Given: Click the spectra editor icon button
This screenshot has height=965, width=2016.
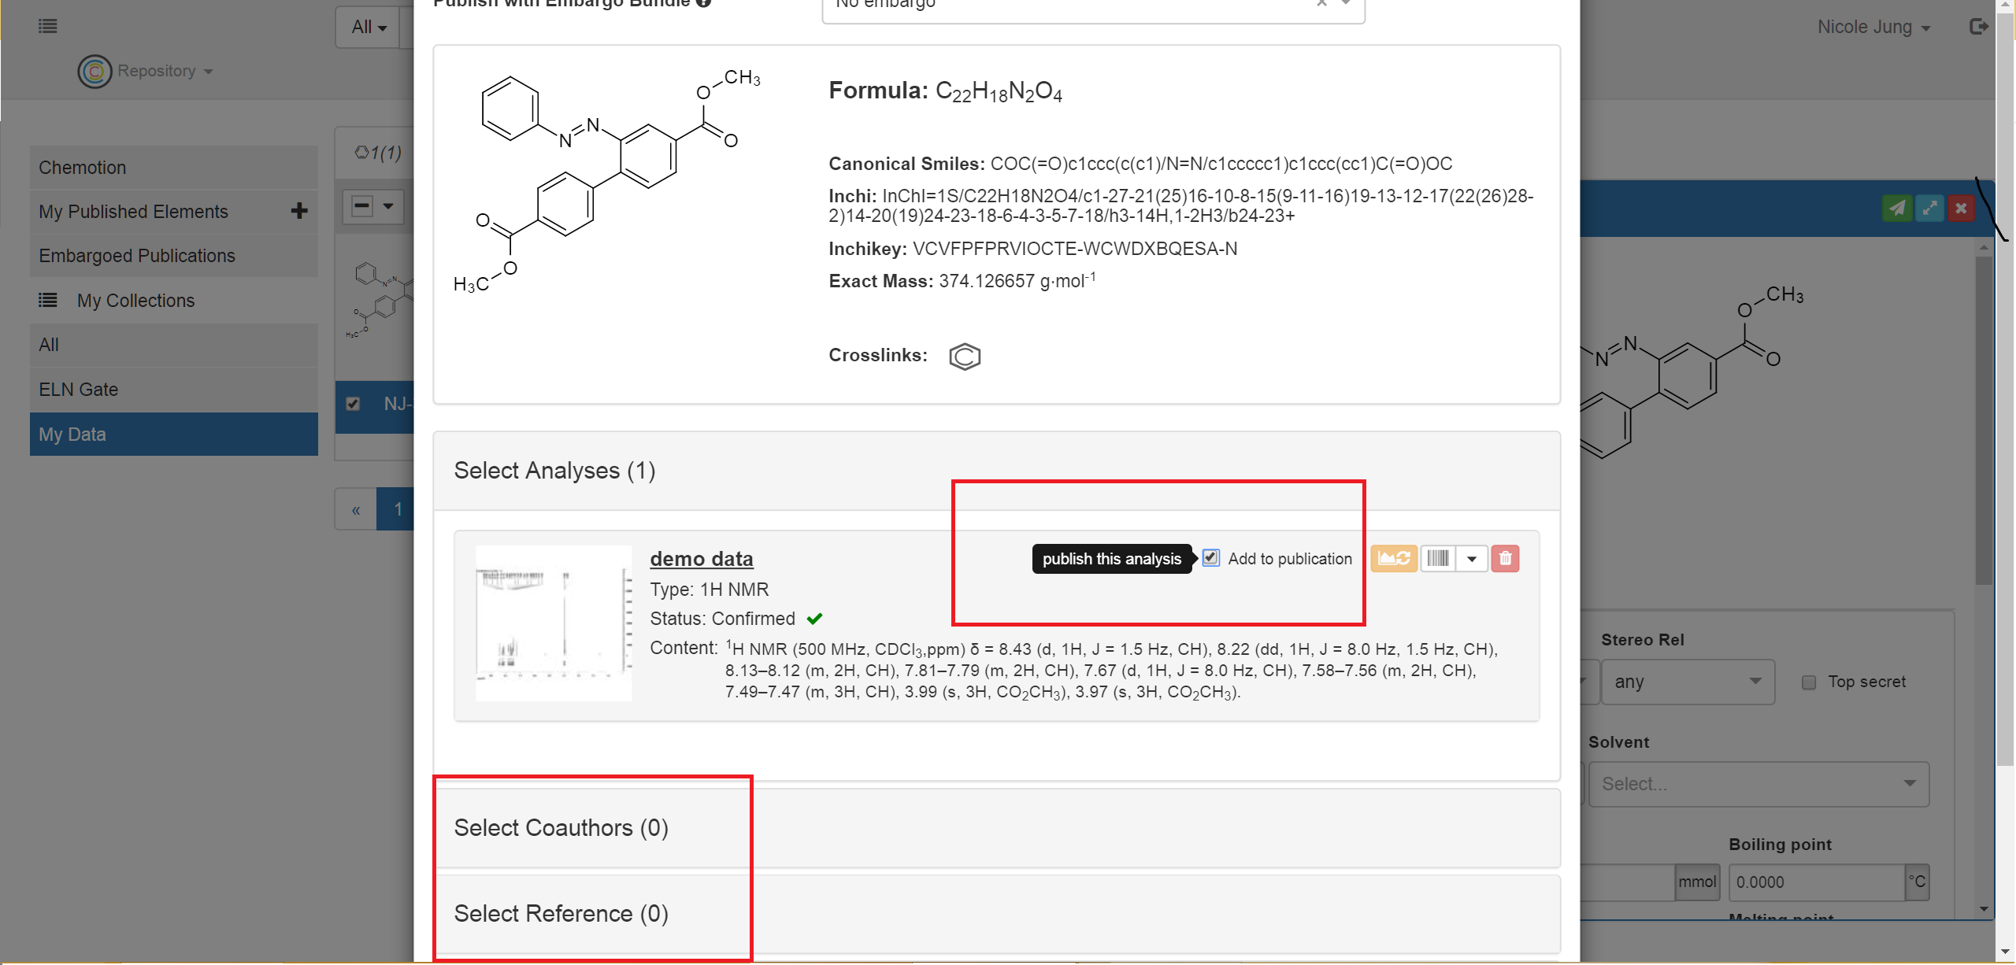Looking at the screenshot, I should click(1393, 559).
